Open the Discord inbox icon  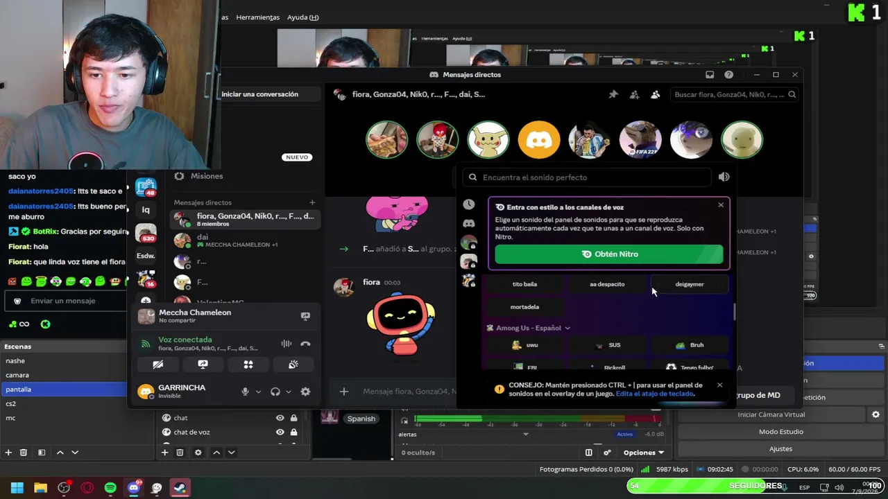(x=710, y=75)
